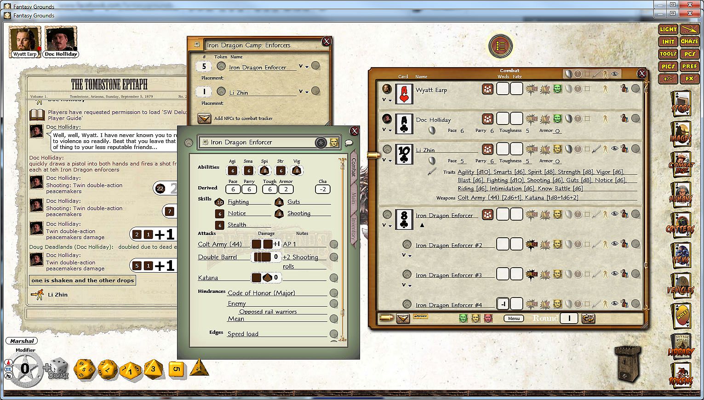
Task: Expand the Wyatt Earp combat entry arrow
Action: [387, 100]
